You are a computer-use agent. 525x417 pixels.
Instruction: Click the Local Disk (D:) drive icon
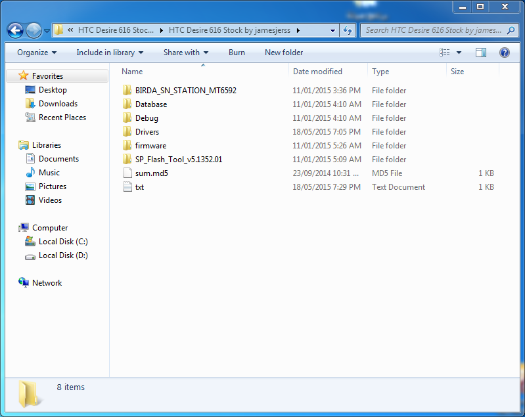[30, 256]
